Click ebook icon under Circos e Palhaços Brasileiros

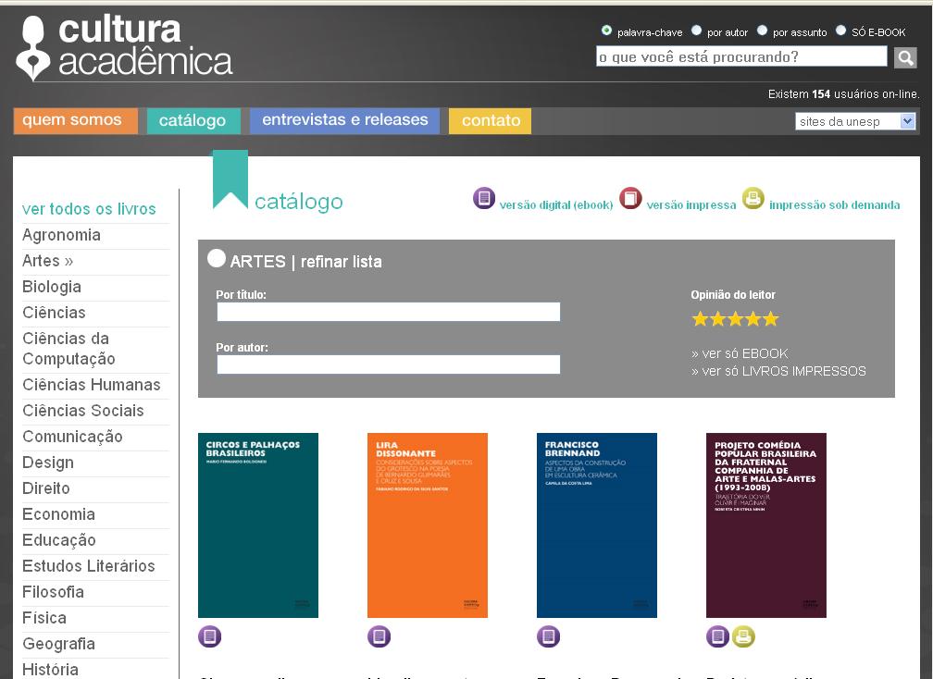point(210,636)
